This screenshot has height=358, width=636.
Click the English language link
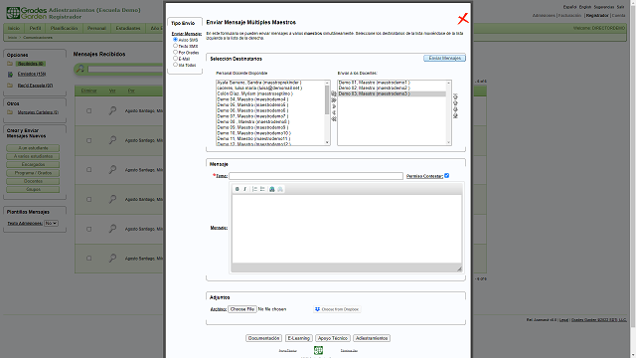[585, 7]
